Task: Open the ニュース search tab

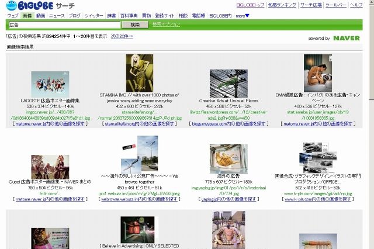Action: tap(57, 16)
